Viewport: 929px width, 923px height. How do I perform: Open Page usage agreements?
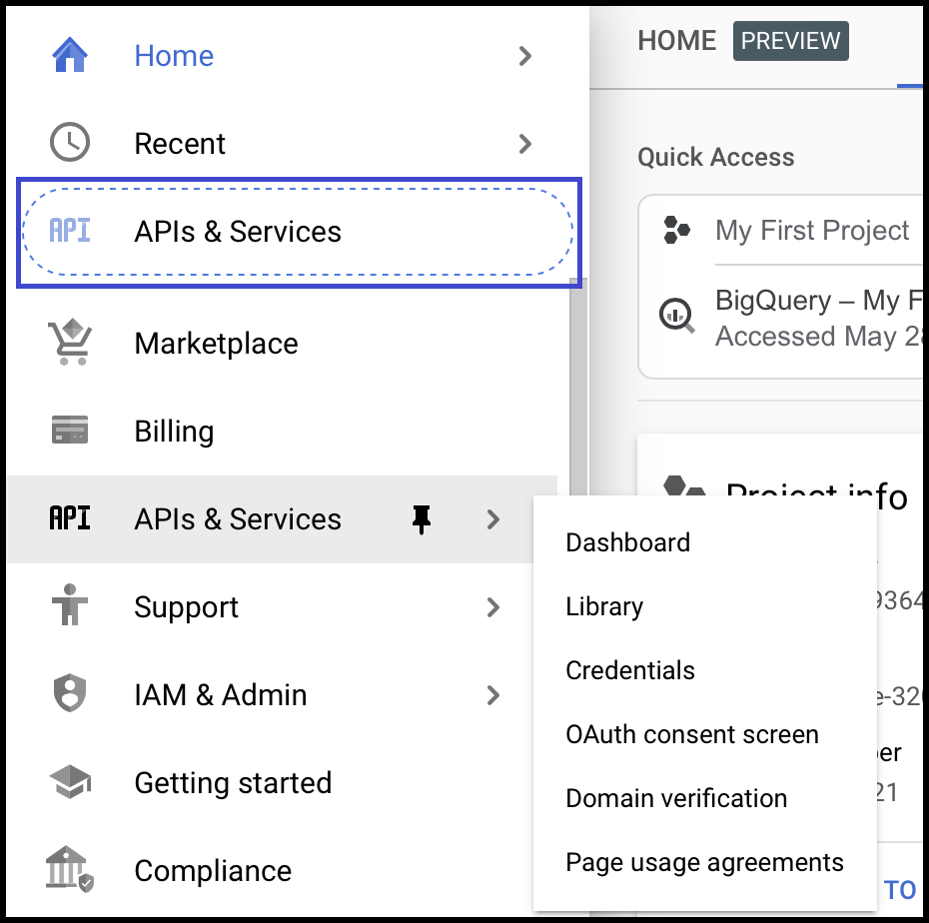(704, 862)
